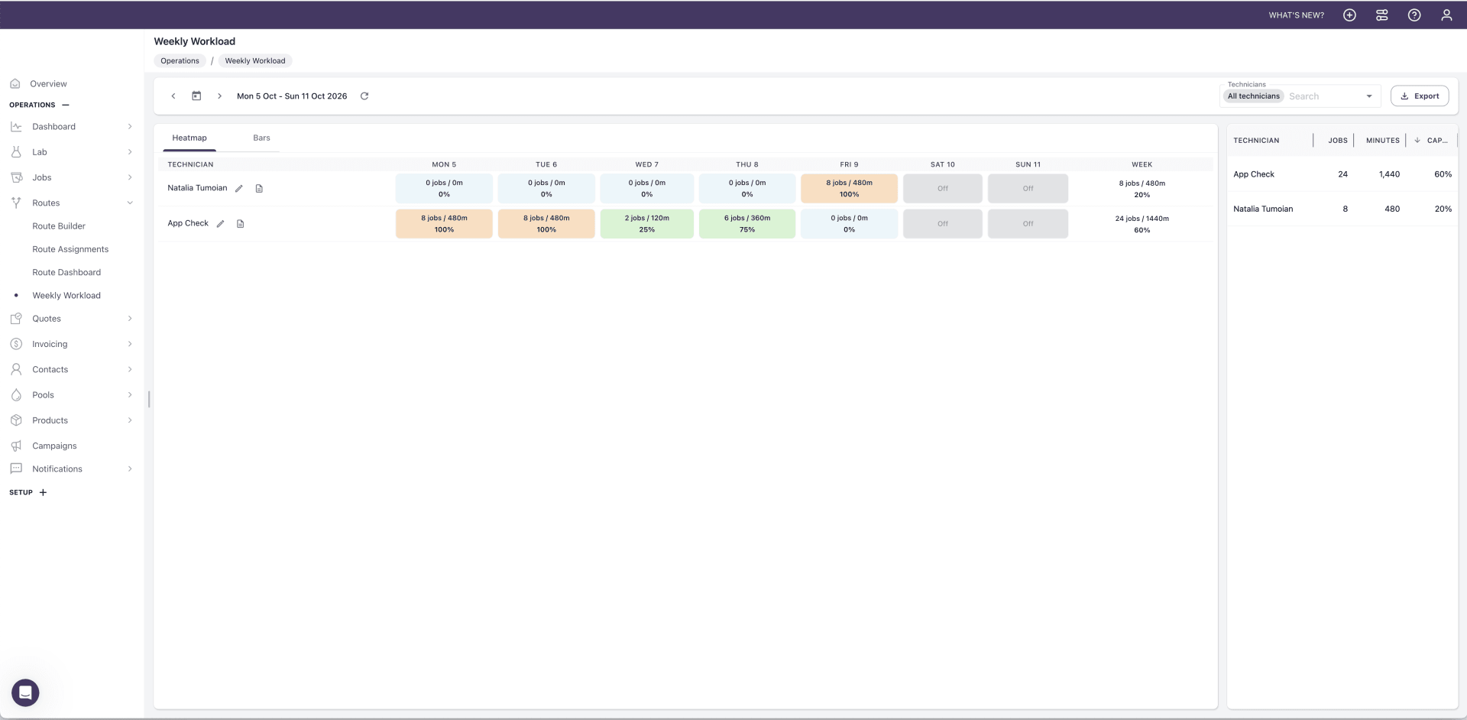Click WHAT'S NEW? link
This screenshot has height=720, width=1467.
[x=1297, y=15]
